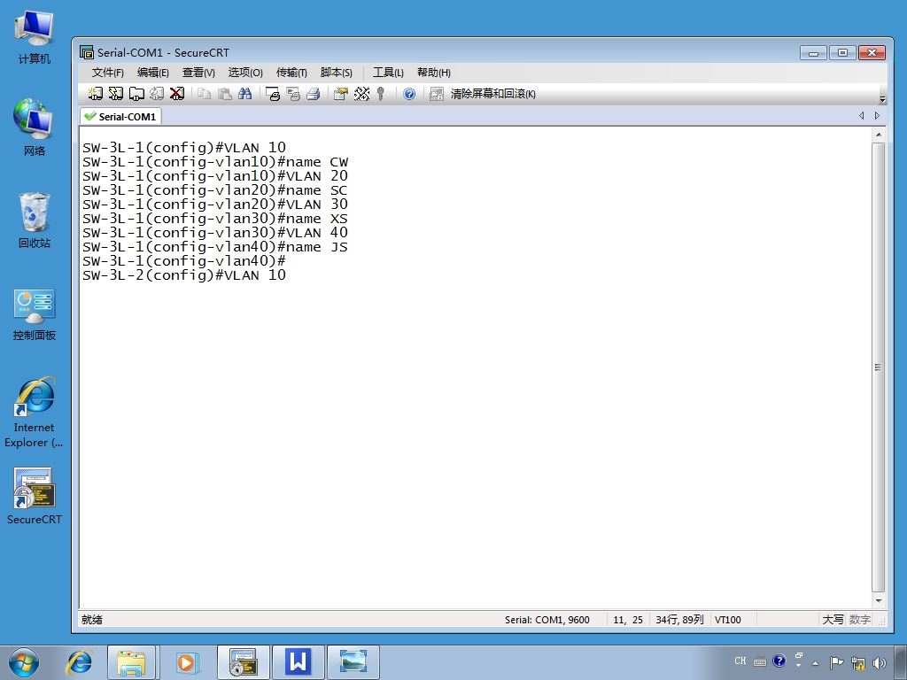Click the VT100 status bar entry
Image resolution: width=907 pixels, height=680 pixels.
[x=728, y=620]
